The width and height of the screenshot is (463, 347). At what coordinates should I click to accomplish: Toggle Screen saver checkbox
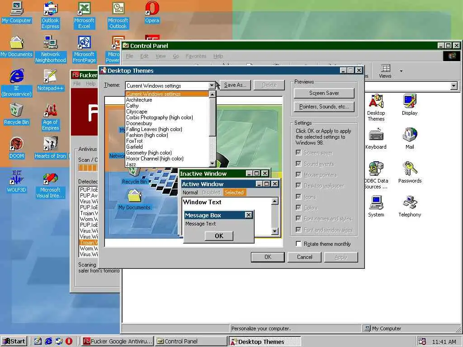(x=298, y=153)
